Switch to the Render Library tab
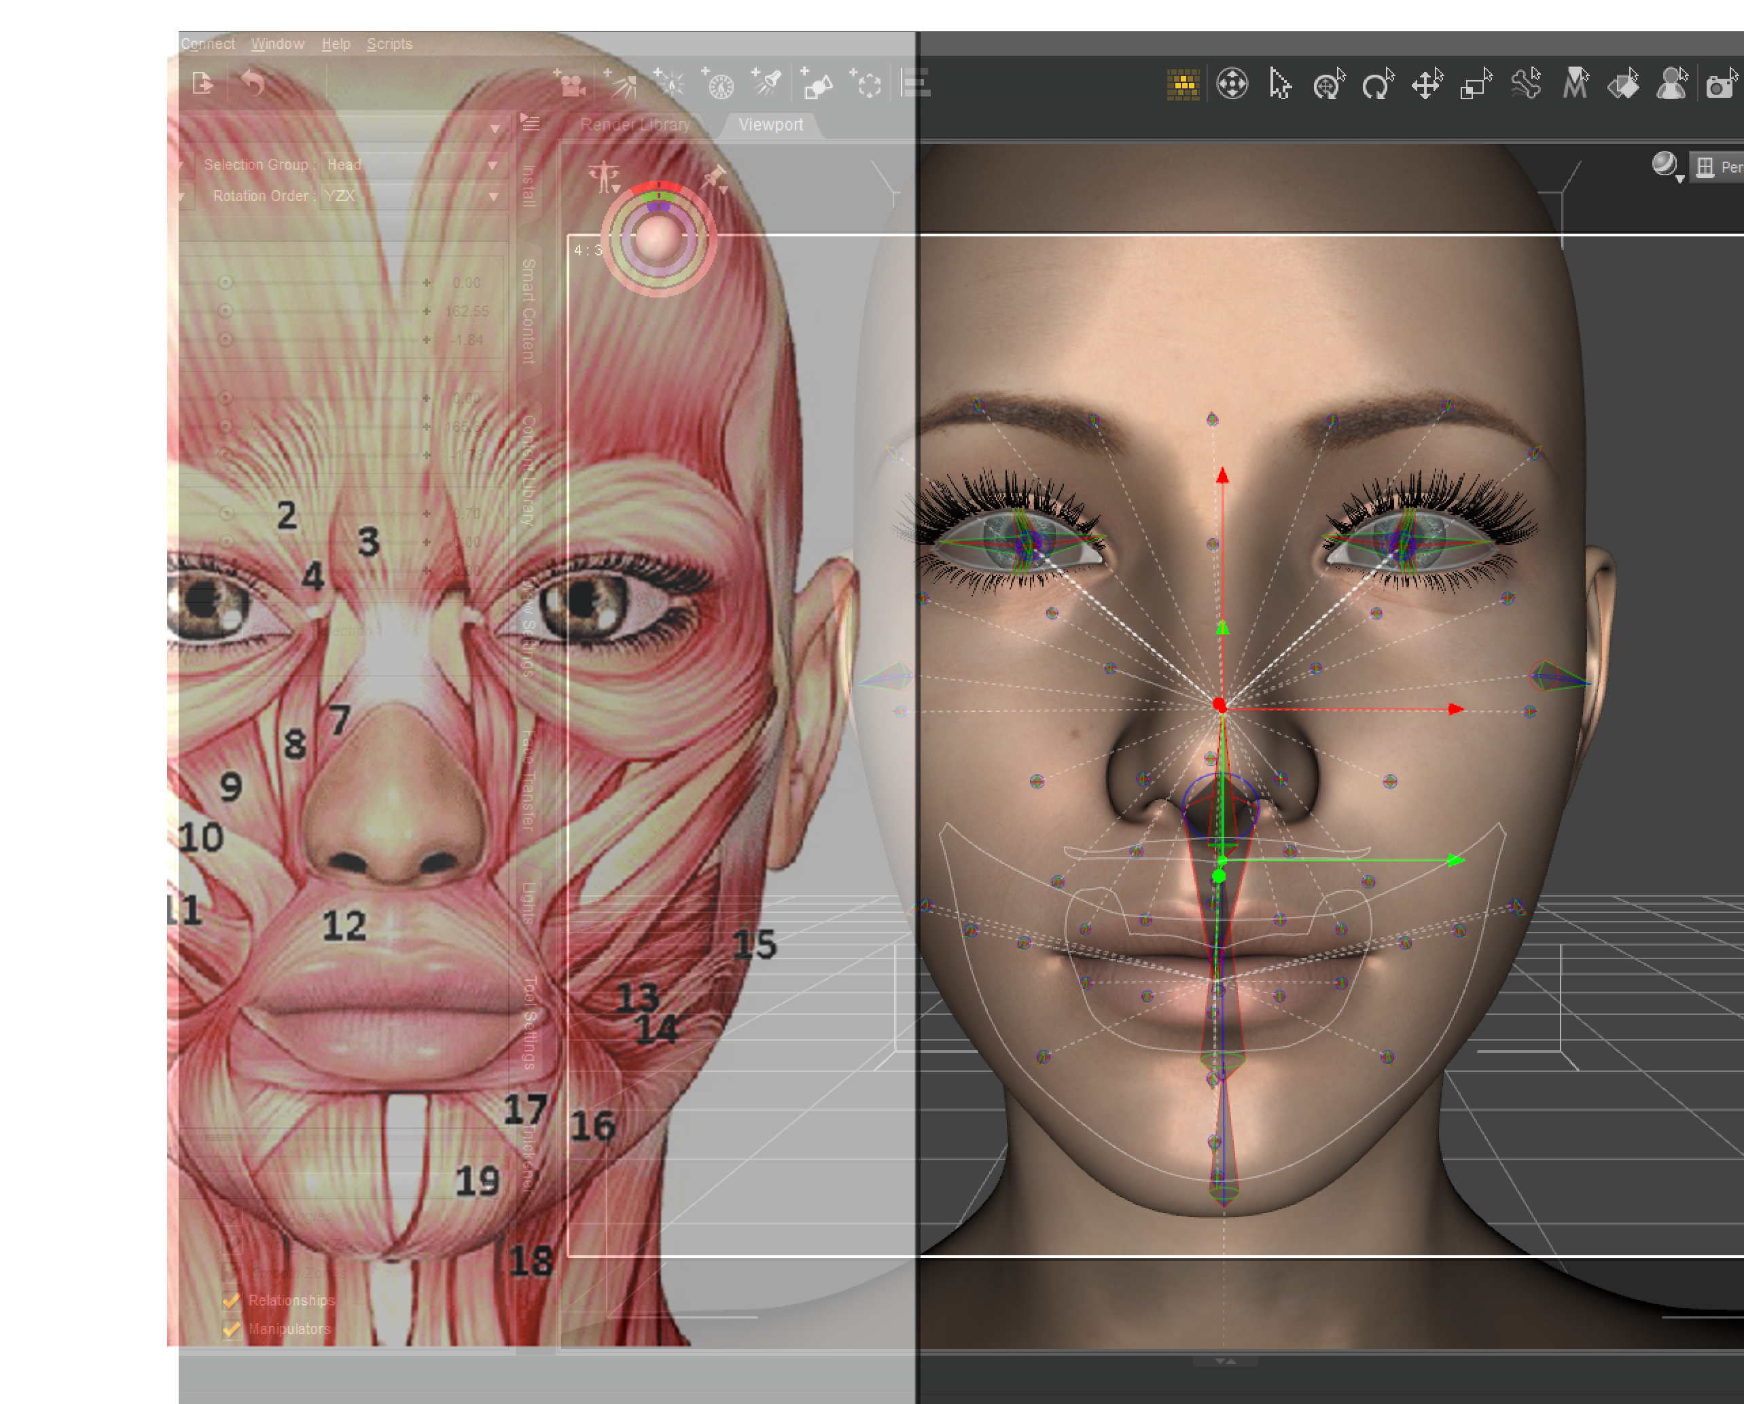The image size is (1744, 1404). coord(635,124)
